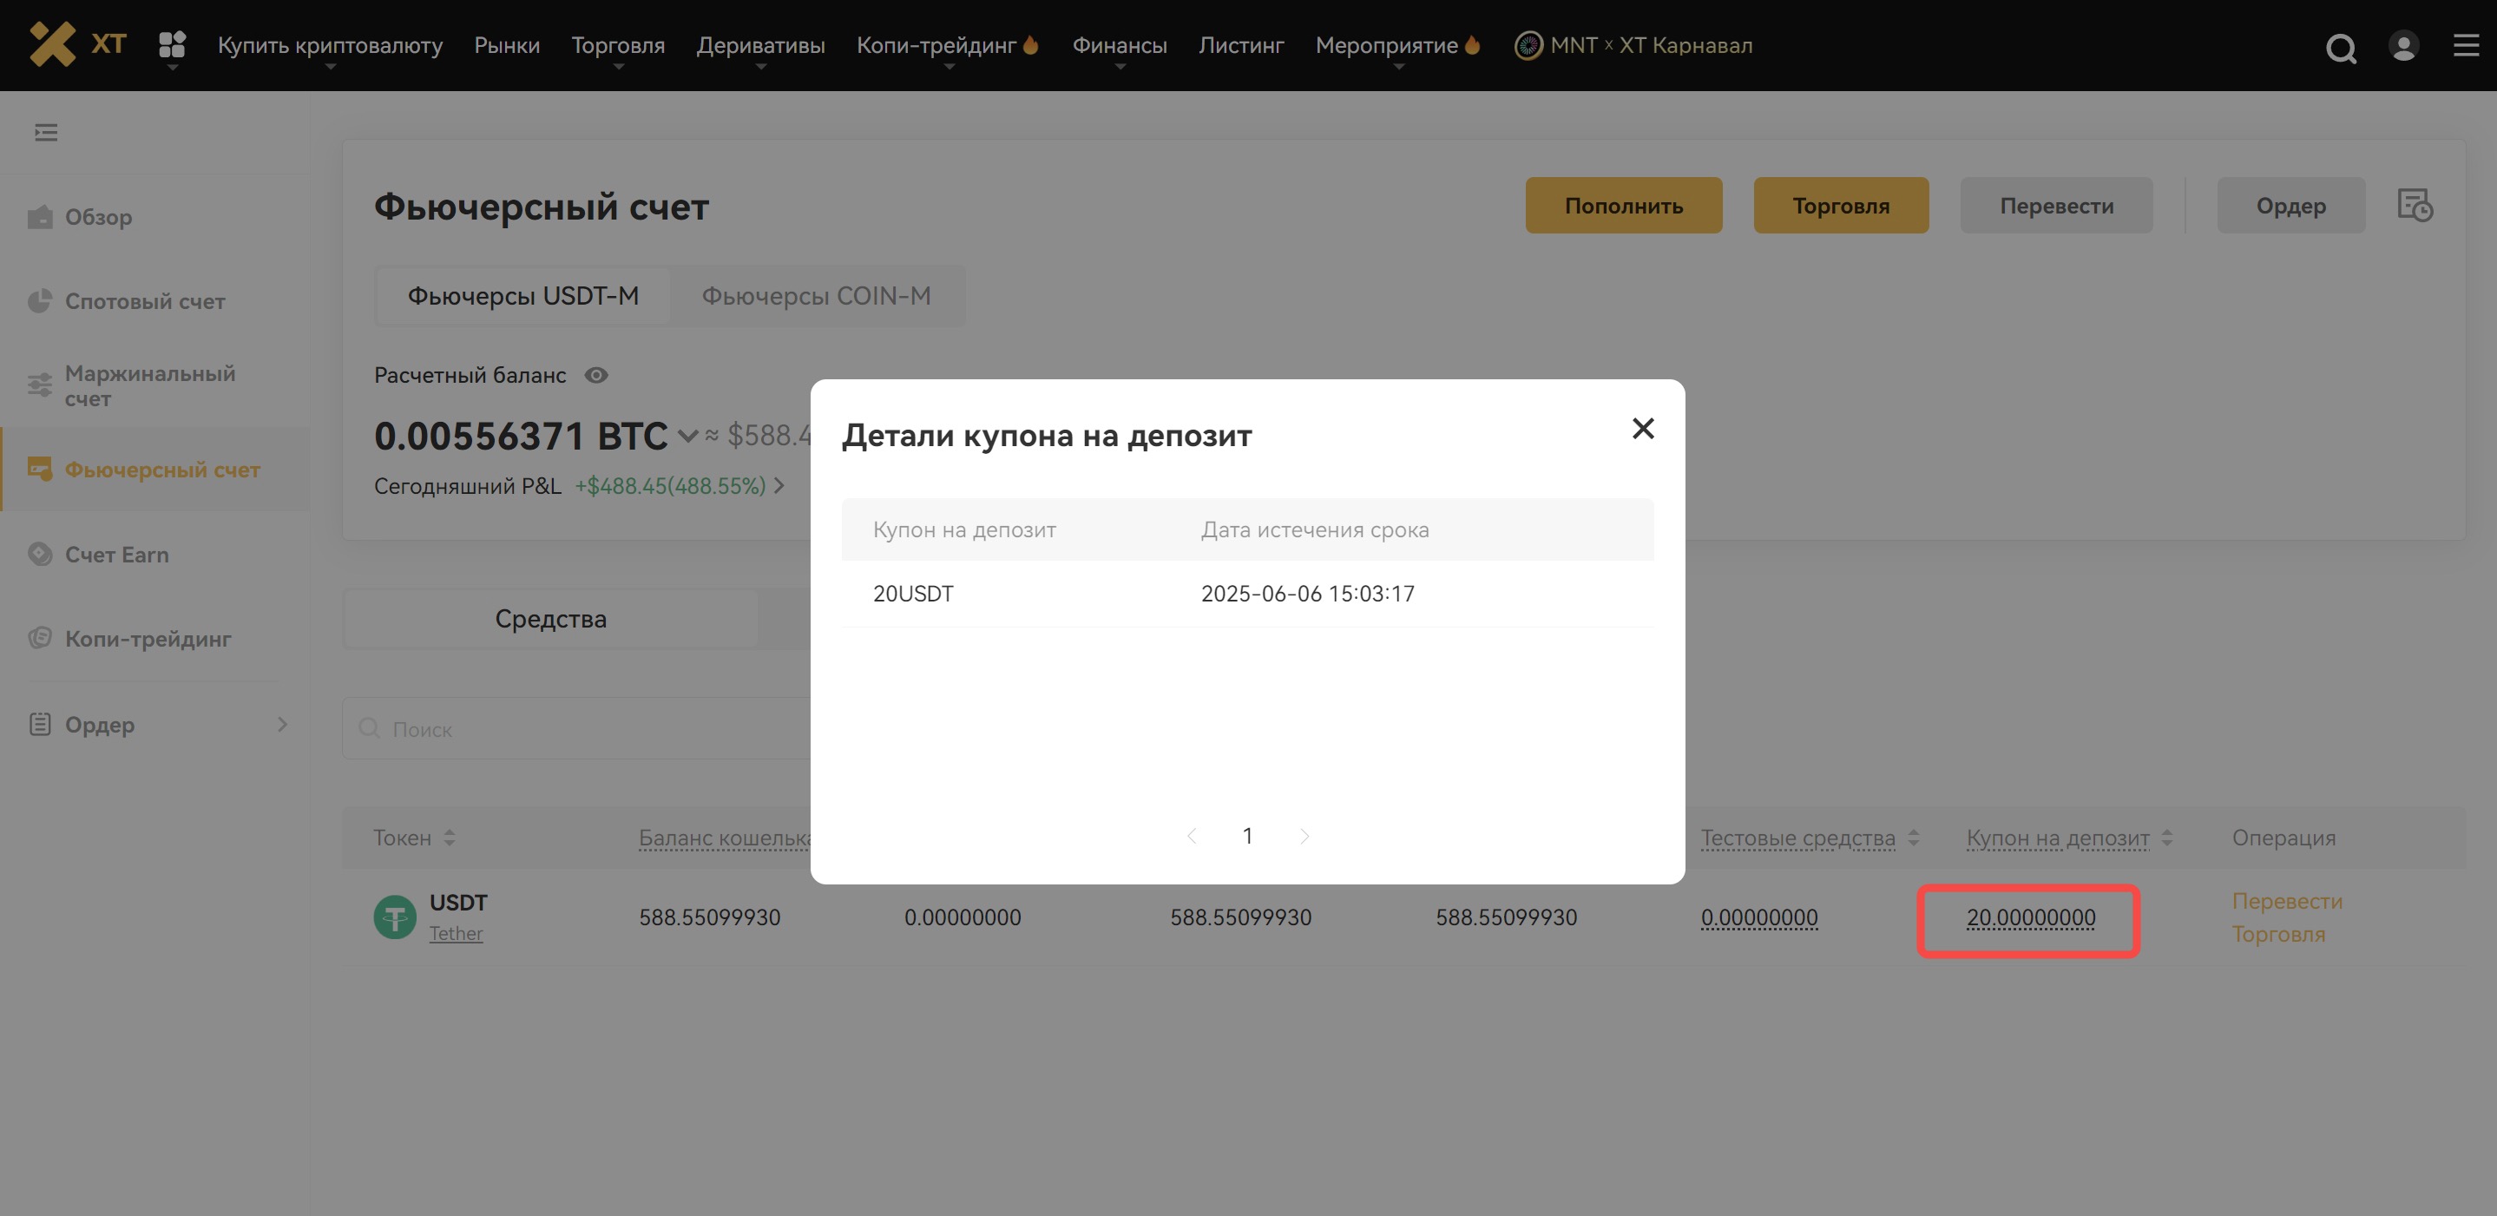Sort by the Токен column arrows
This screenshot has width=2497, height=1216.
(x=450, y=838)
